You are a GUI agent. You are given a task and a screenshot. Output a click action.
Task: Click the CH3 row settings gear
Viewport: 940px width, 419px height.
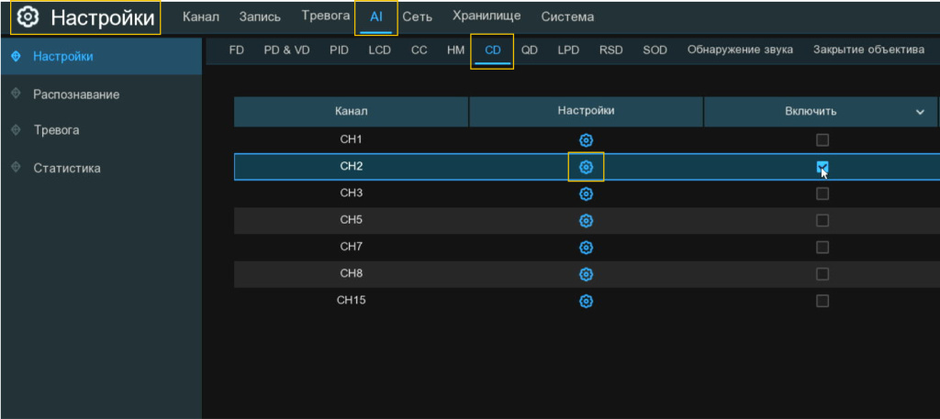pos(586,193)
